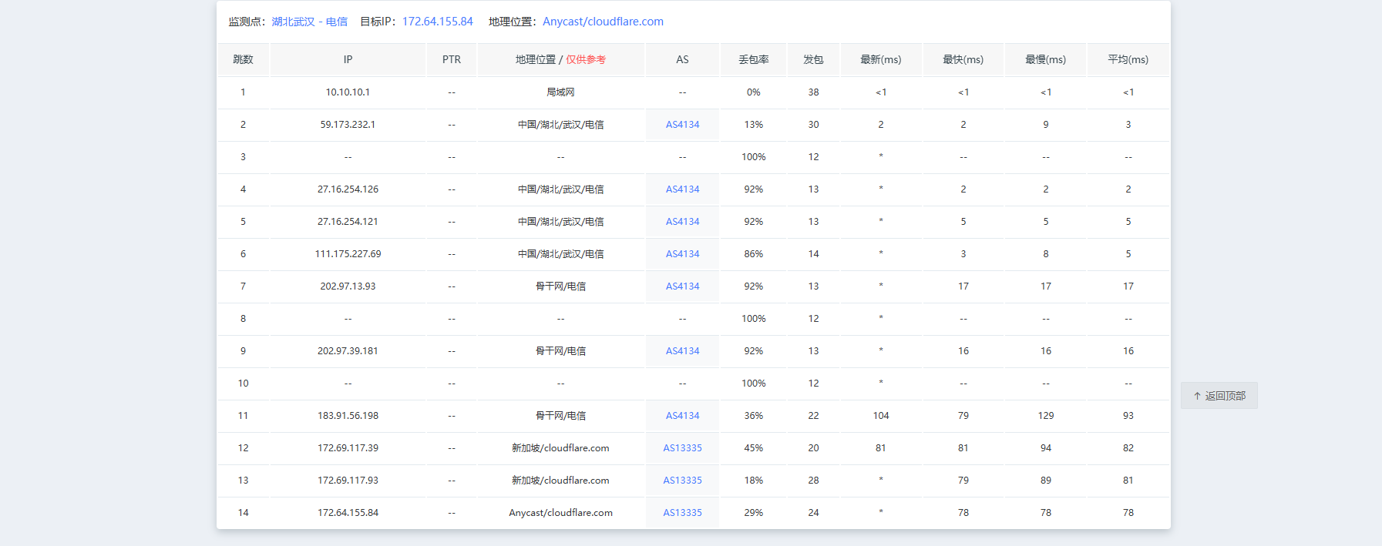Open AS4134 link for 202.97.13.93
The height and width of the screenshot is (546, 1382).
[x=682, y=286]
